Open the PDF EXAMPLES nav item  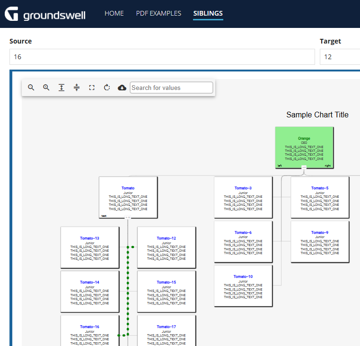pos(158,13)
